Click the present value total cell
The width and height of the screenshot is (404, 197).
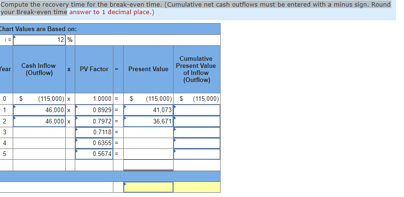(x=149, y=165)
